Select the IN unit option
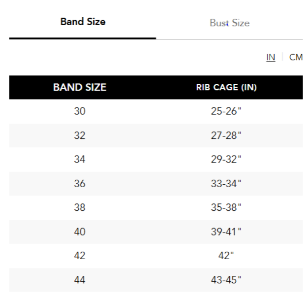The height and width of the screenshot is (300, 307). tap(271, 58)
